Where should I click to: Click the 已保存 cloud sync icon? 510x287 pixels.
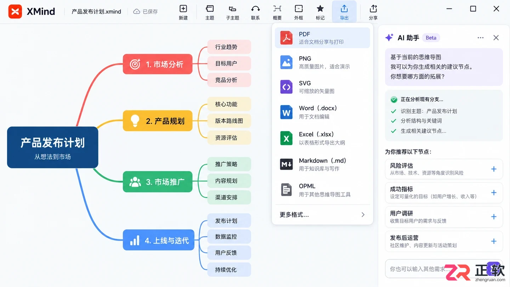tap(137, 12)
